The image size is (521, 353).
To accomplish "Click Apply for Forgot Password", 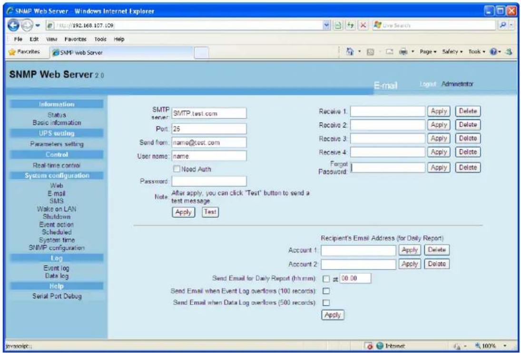I will 439,167.
